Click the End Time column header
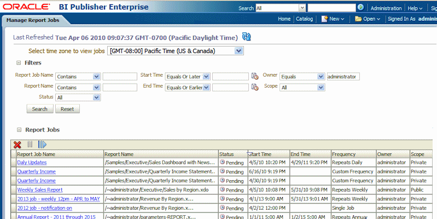This screenshot has width=437, height=219. (x=311, y=154)
